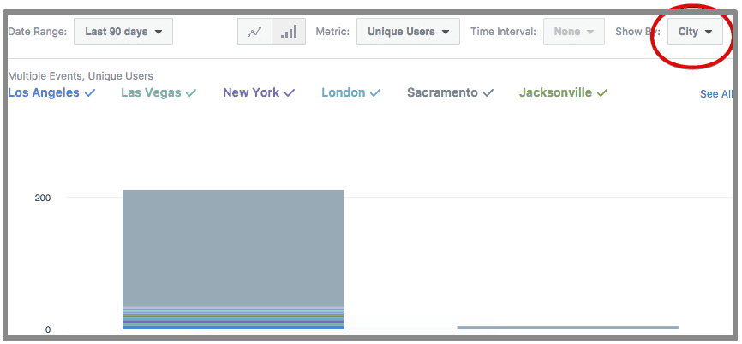Open the Time Interval None dropdown

tap(573, 32)
